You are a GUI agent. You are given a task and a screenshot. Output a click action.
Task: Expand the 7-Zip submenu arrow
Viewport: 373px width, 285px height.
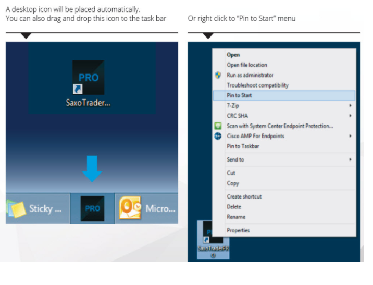350,106
